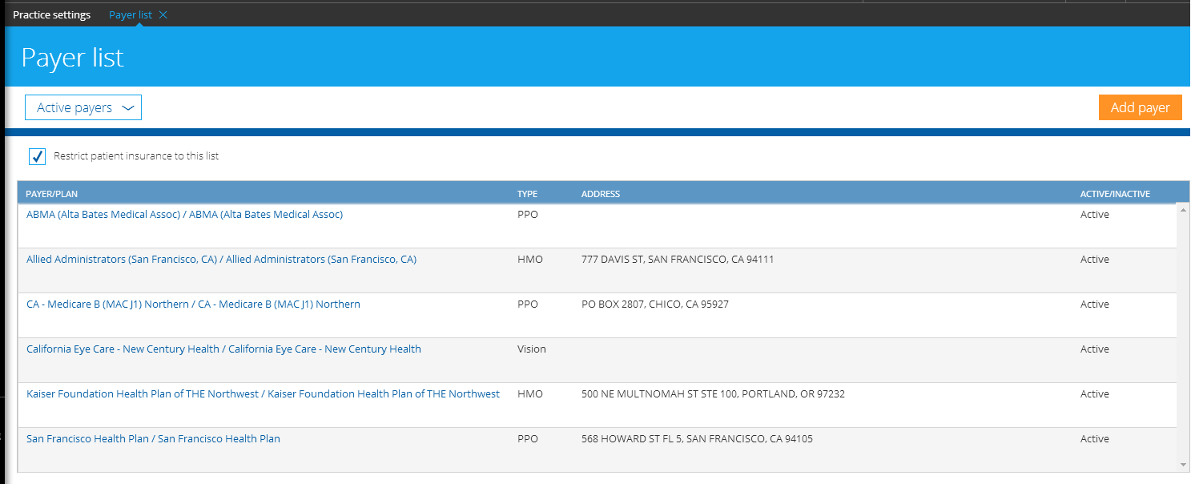Click the Vision type cell for California Eye Care
Viewport: 1195px width, 484px height.
pyautogui.click(x=532, y=349)
